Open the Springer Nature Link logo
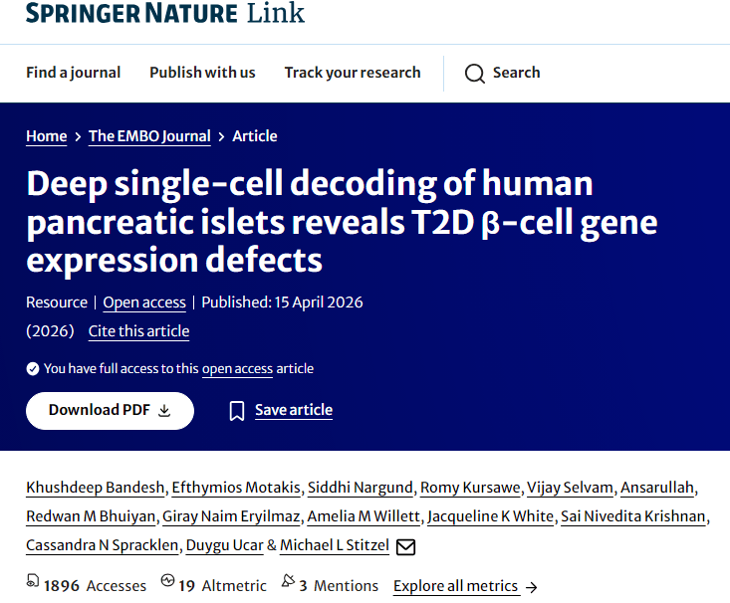 (165, 13)
